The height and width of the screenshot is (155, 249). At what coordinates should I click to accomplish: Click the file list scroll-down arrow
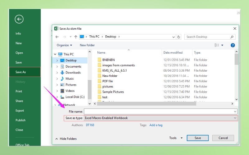tap(237, 99)
